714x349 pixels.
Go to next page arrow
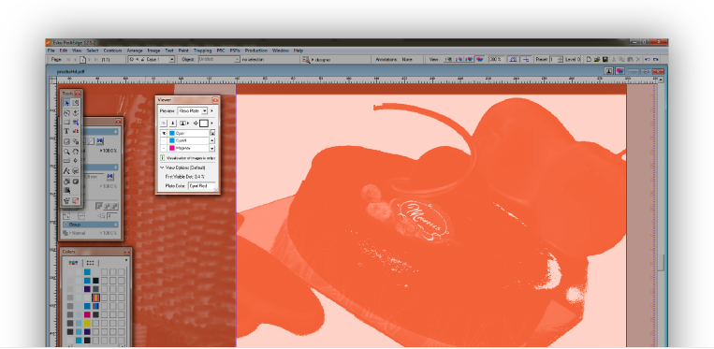(90, 60)
